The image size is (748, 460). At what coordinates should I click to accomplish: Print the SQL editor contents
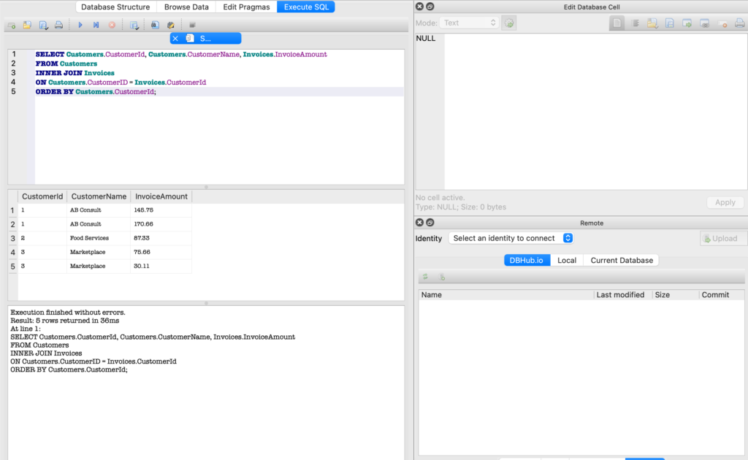coord(58,25)
